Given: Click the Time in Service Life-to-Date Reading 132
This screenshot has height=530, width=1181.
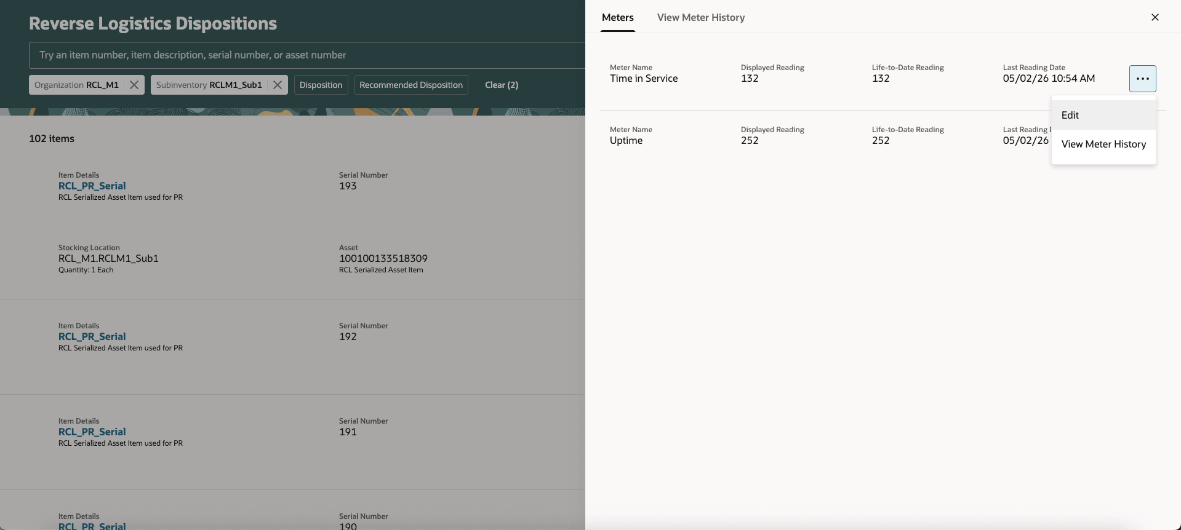Looking at the screenshot, I should [881, 78].
